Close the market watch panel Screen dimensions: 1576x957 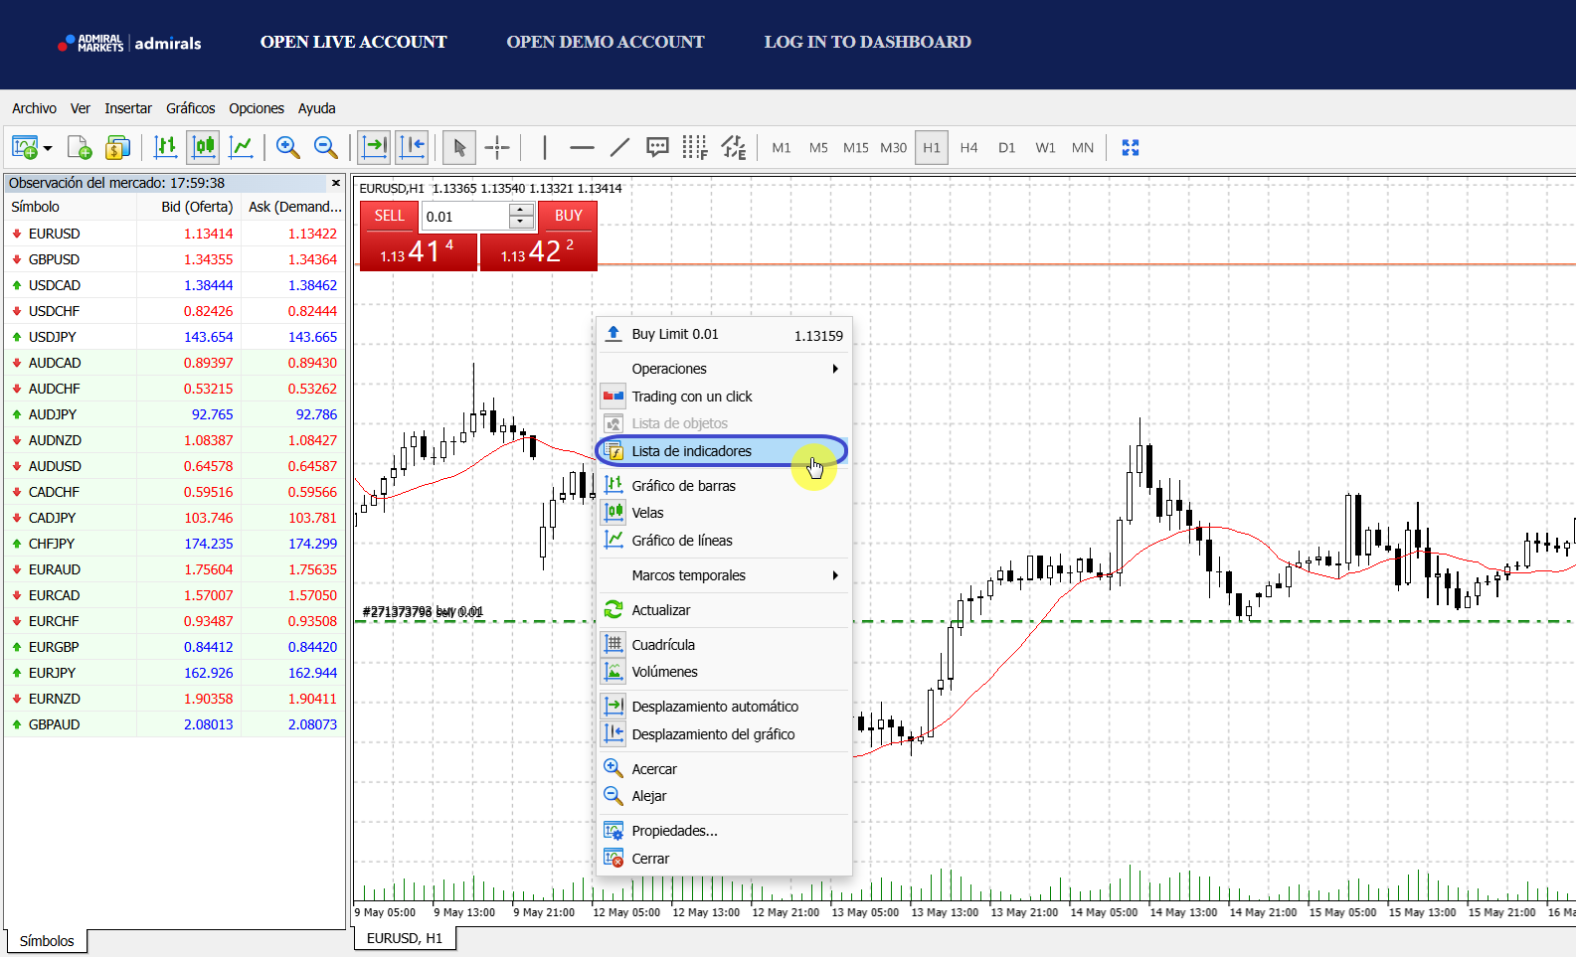[336, 183]
